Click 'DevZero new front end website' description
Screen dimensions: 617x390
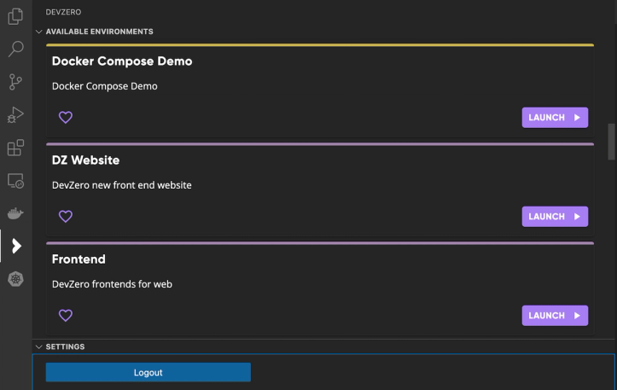tap(121, 185)
